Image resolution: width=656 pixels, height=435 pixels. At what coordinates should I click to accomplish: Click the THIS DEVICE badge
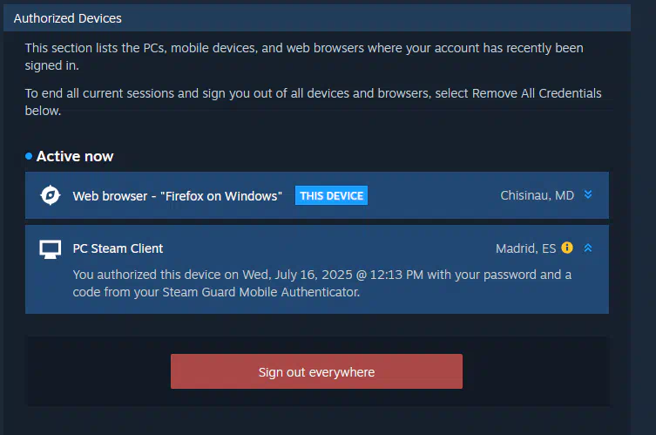(x=331, y=195)
